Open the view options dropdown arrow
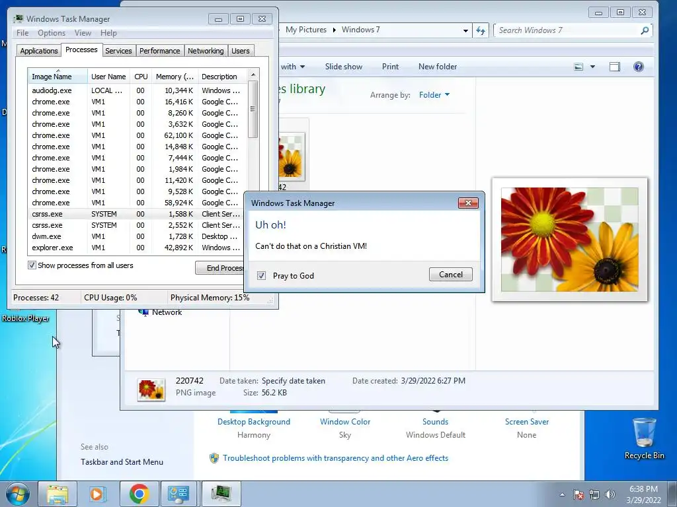 (x=592, y=67)
